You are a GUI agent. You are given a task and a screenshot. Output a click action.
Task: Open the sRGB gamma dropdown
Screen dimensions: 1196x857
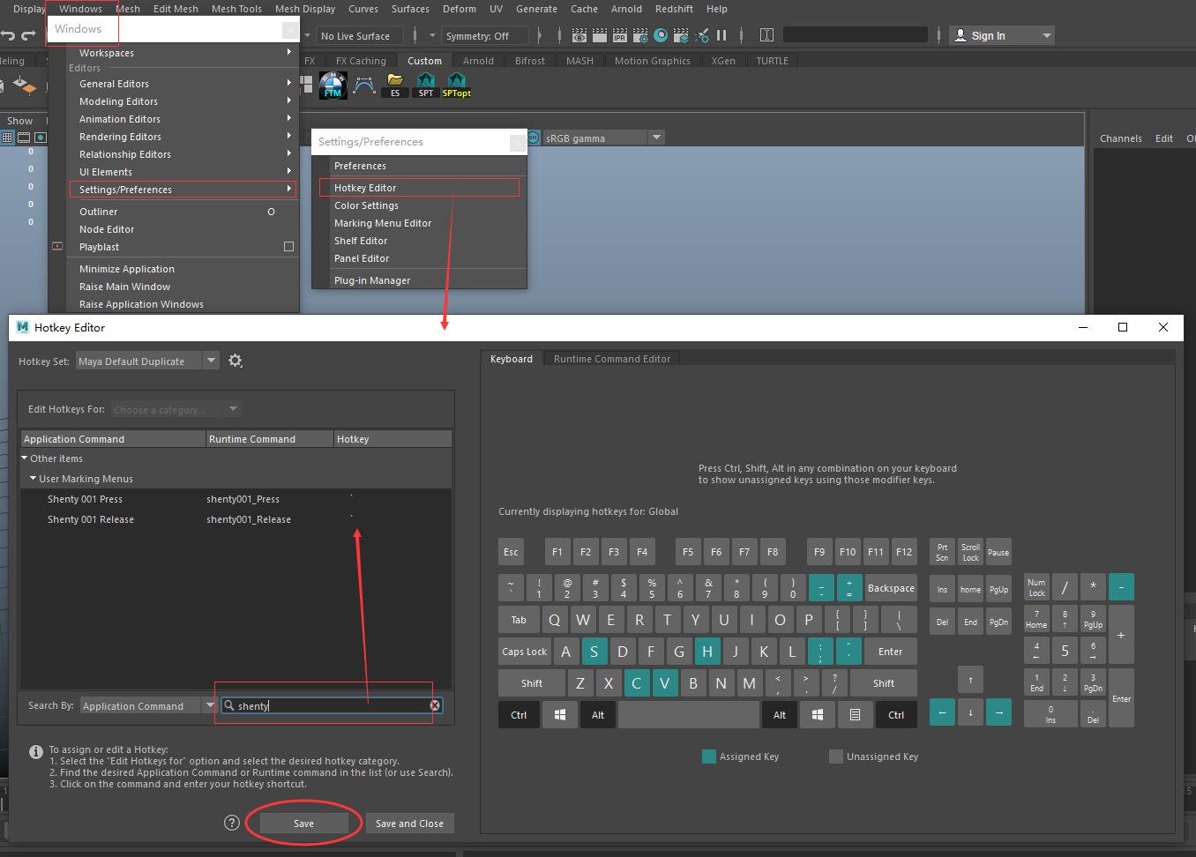[x=656, y=138]
